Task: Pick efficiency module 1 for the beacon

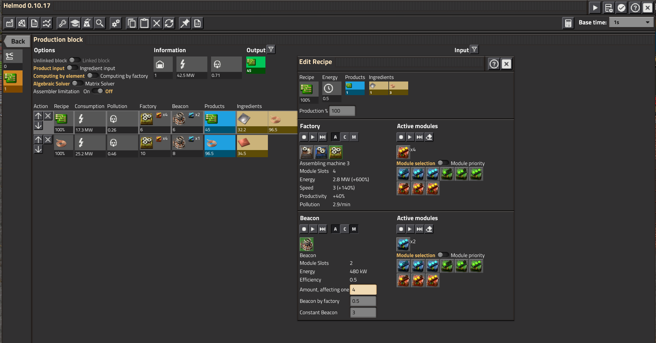Action: pos(447,266)
